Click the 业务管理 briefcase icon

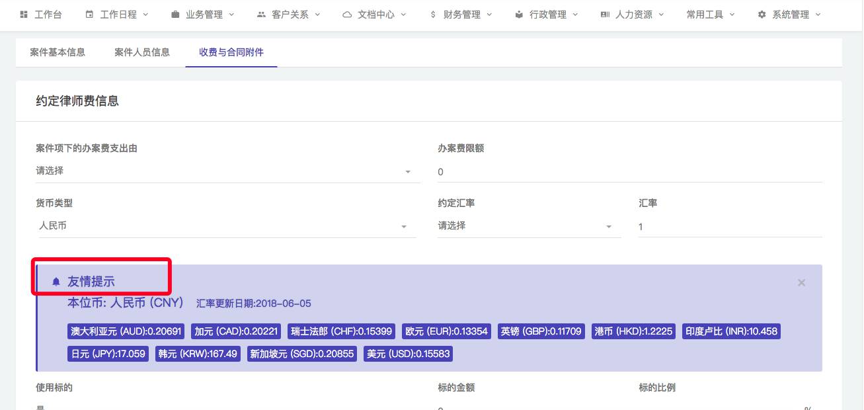point(175,15)
